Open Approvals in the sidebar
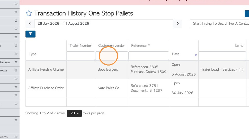The image size is (249, 139). tap(4, 70)
